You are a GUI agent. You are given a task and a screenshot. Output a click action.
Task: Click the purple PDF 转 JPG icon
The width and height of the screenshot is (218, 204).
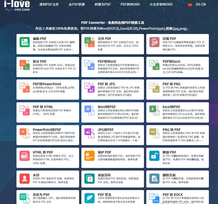(89, 88)
